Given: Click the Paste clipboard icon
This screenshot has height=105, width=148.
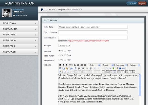Looking at the screenshot, I should coord(67,68).
